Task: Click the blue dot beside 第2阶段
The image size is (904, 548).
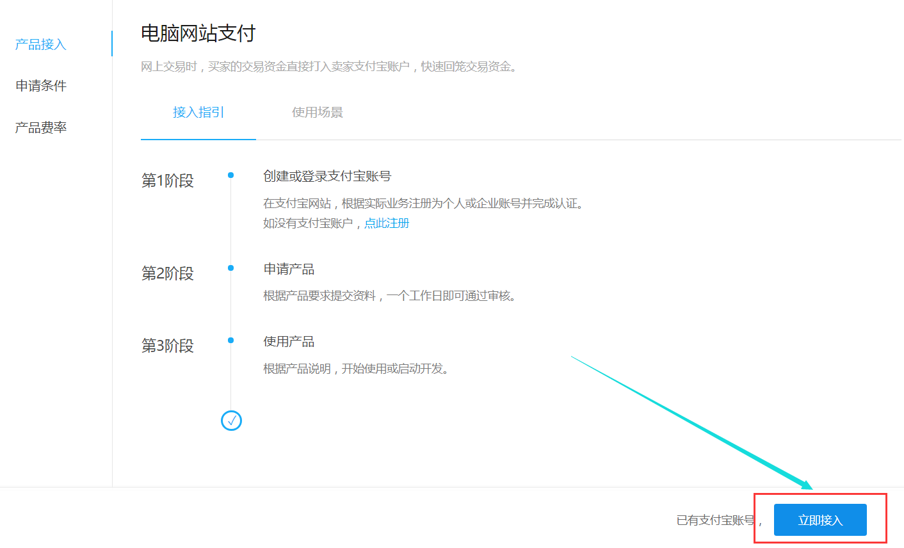Action: tap(231, 268)
